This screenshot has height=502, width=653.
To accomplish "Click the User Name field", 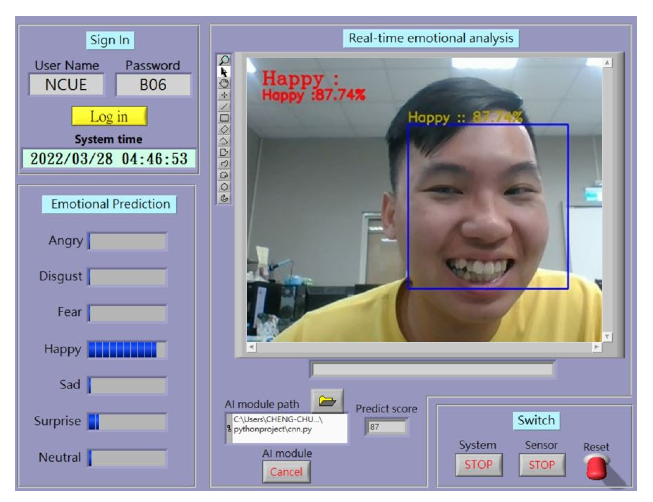I will 66,85.
